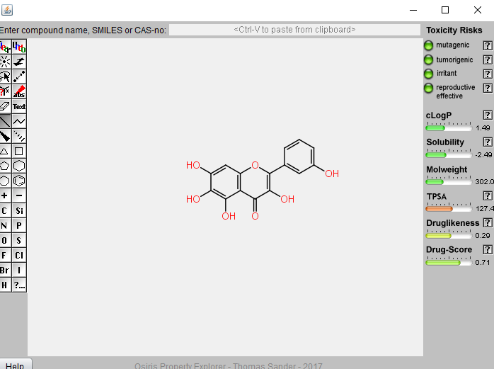This screenshot has width=494, height=369.
Task: Click the green reproductive effective indicator
Action: [x=428, y=88]
